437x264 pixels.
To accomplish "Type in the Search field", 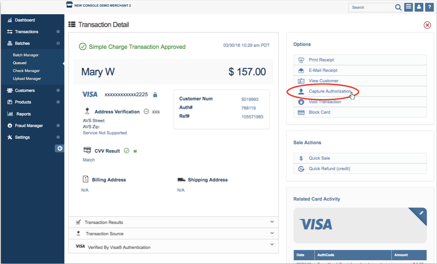I will (371, 8).
